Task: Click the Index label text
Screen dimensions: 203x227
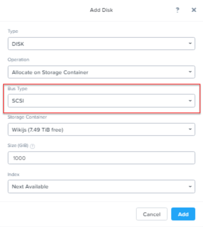Action: tap(13, 174)
